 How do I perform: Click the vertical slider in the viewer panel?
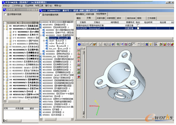[84, 83]
